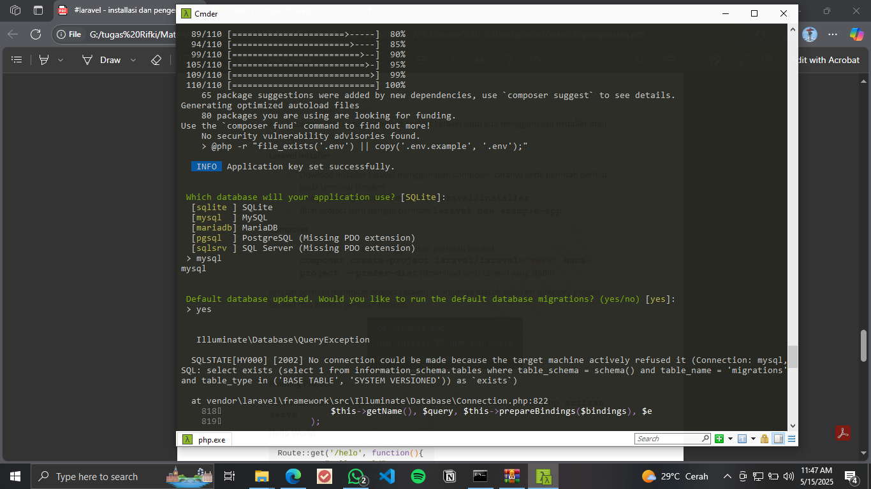
Task: Click the browser refresh button
Action: 36,35
